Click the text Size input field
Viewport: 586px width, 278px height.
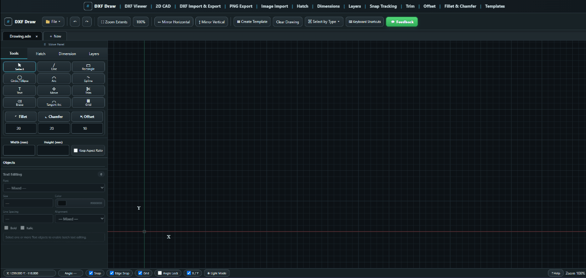(28, 203)
